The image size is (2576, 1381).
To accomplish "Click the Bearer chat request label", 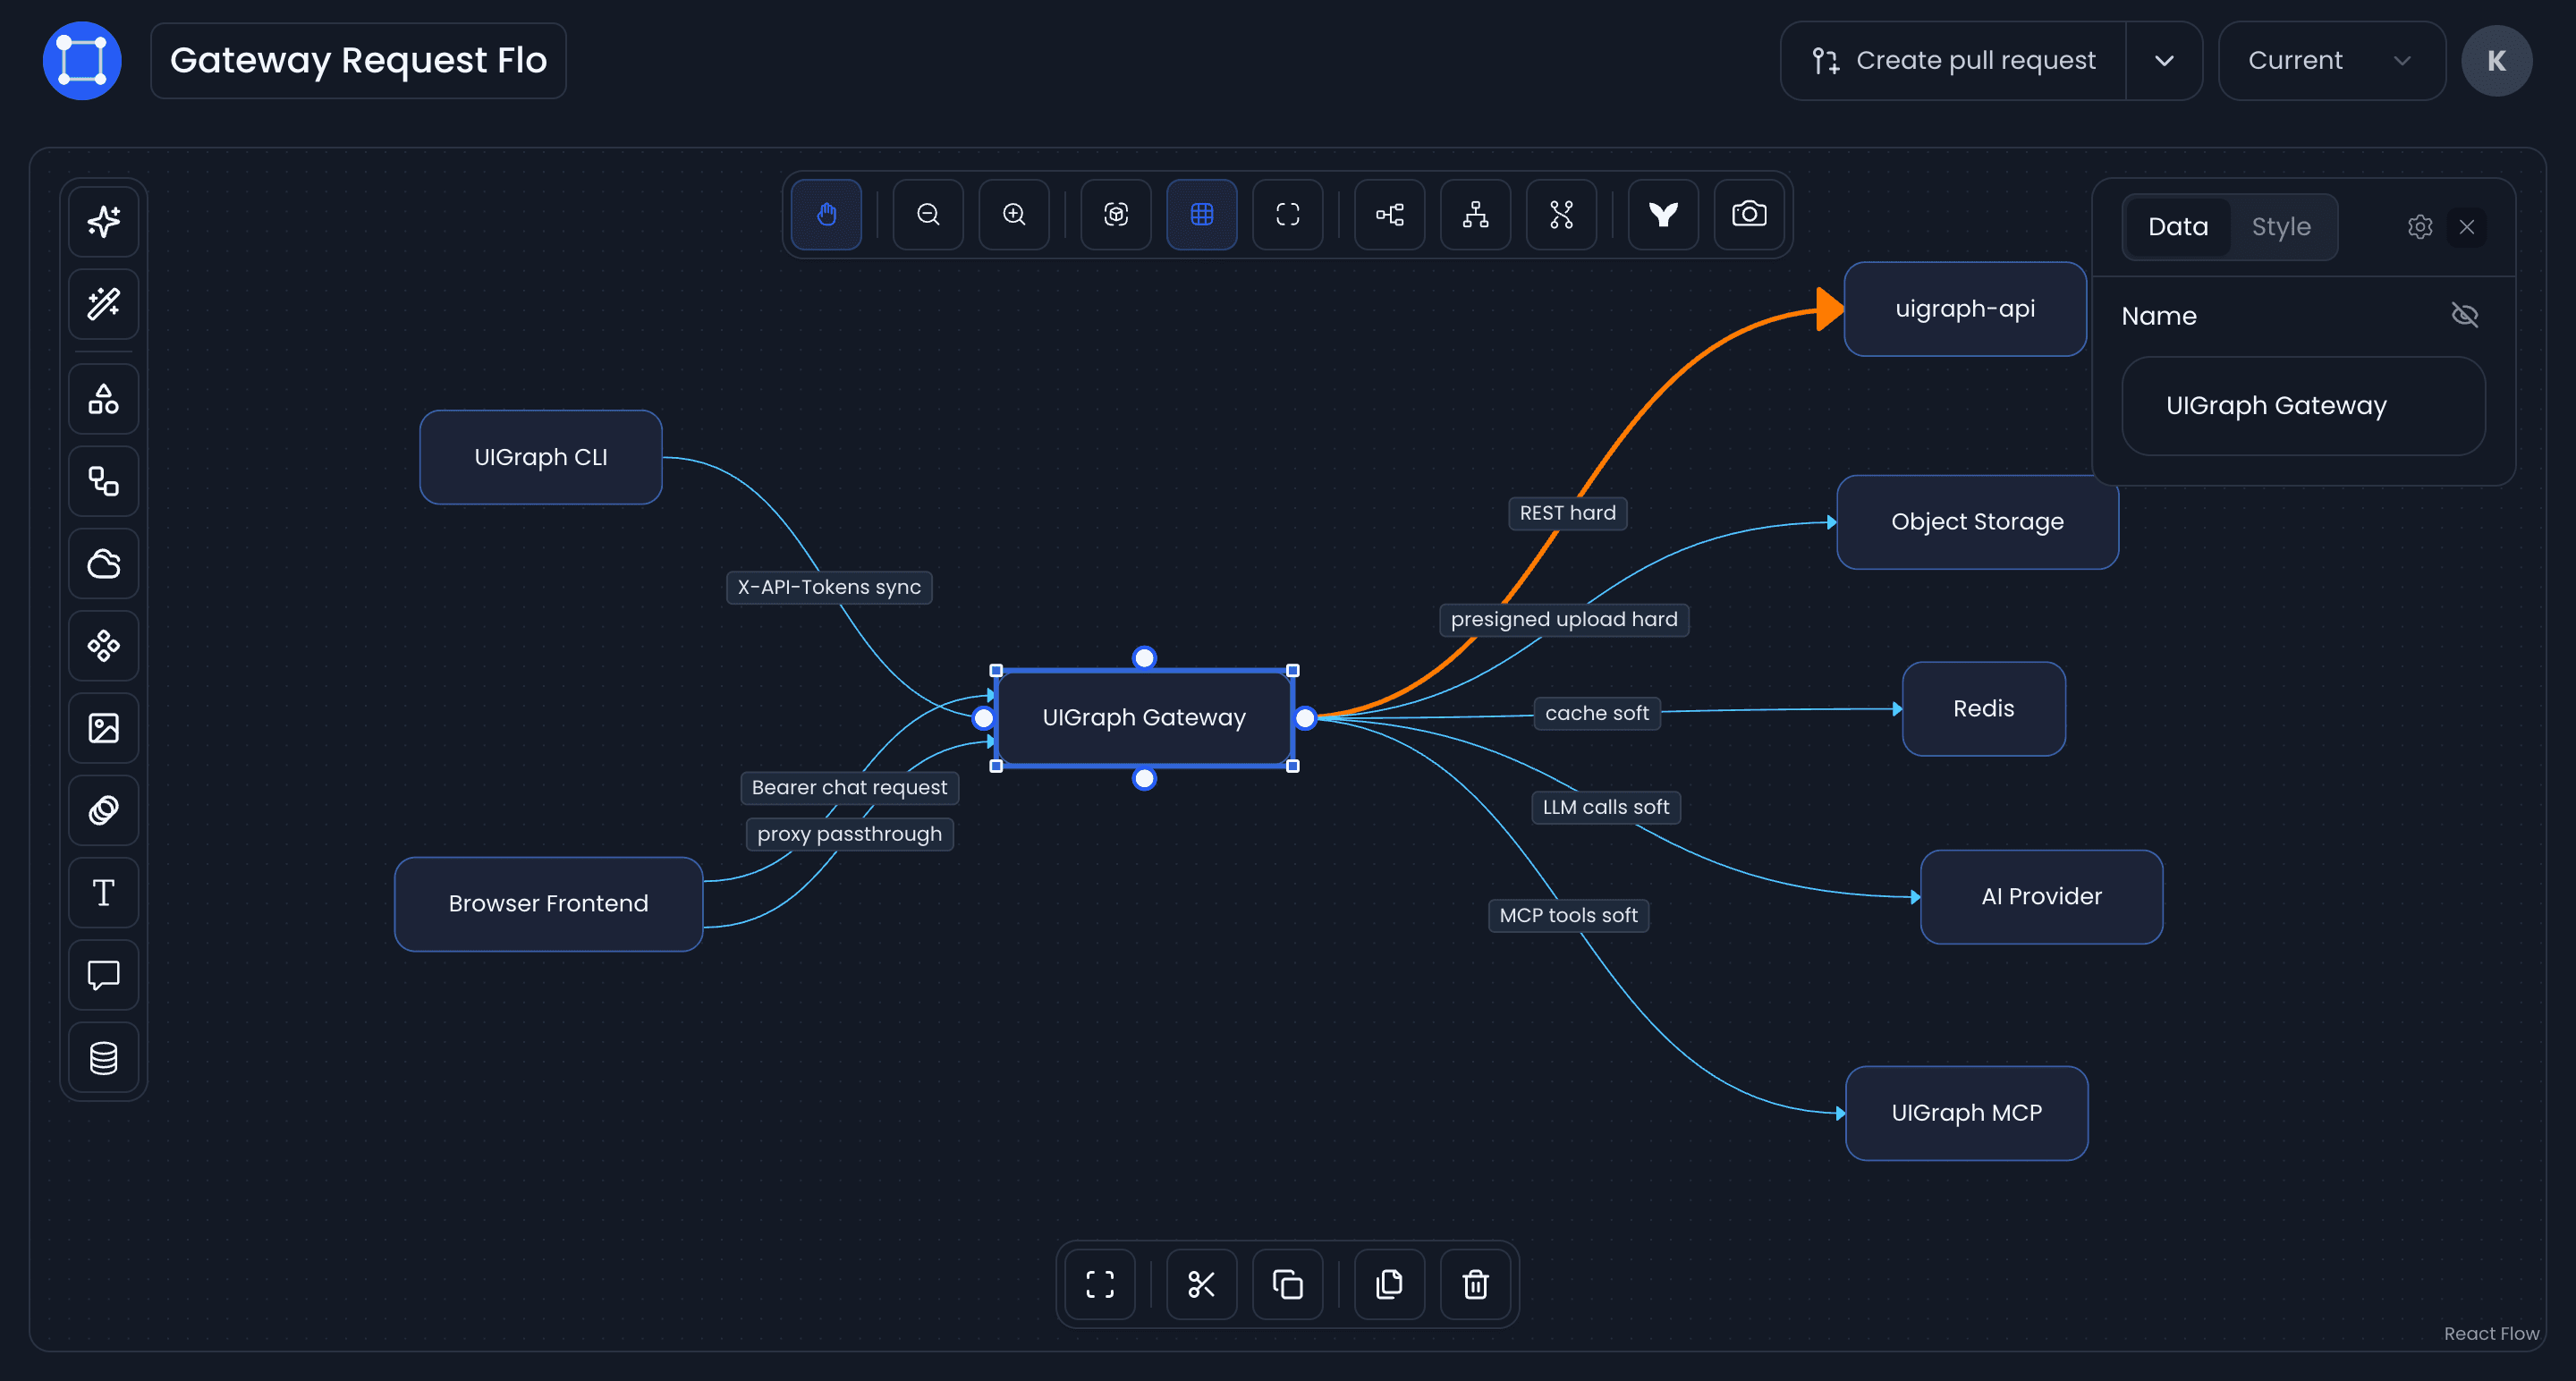I will [849, 787].
